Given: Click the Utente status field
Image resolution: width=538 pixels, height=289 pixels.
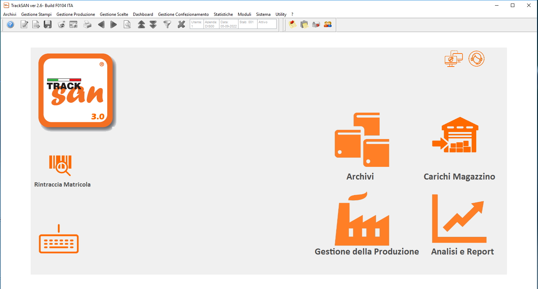Looking at the screenshot, I should tap(197, 24).
